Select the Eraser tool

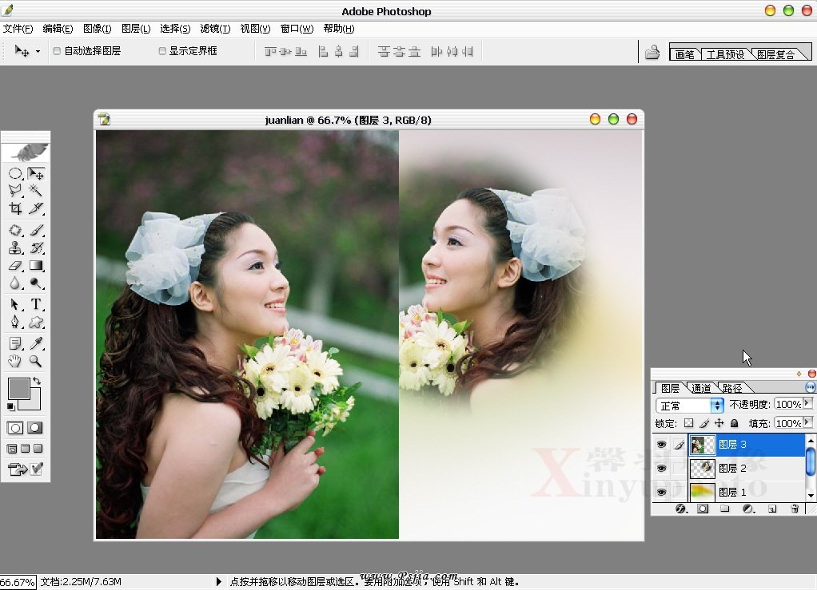15,267
